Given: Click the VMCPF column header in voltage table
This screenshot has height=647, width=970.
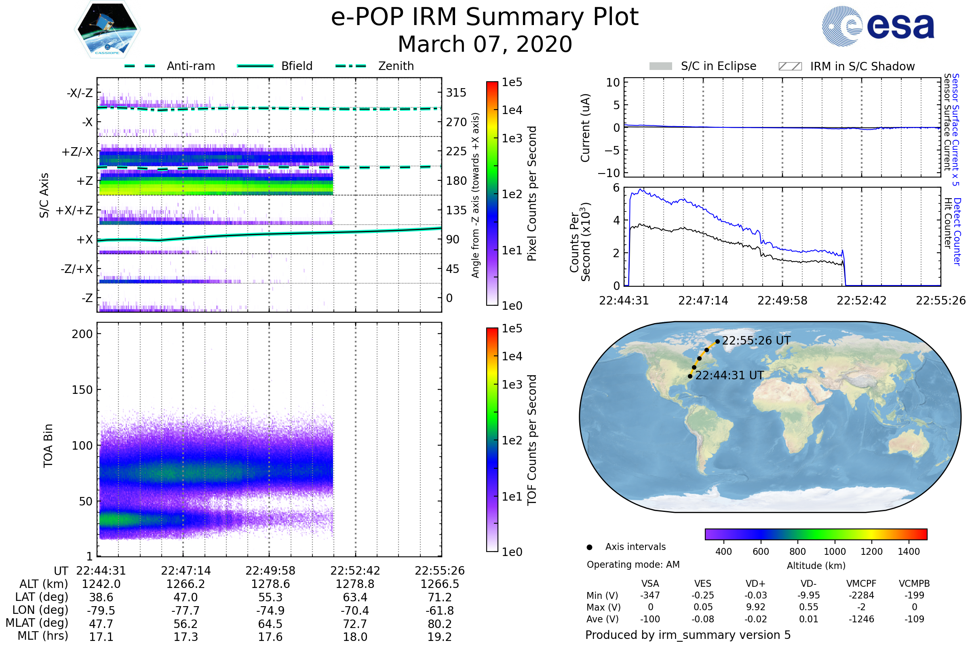Looking at the screenshot, I should pyautogui.click(x=861, y=584).
